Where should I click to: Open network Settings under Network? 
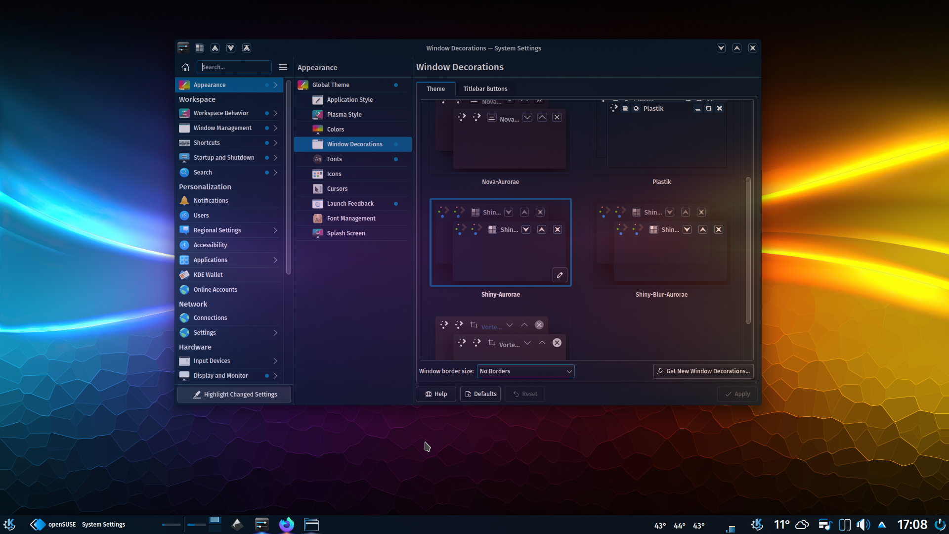(229, 333)
